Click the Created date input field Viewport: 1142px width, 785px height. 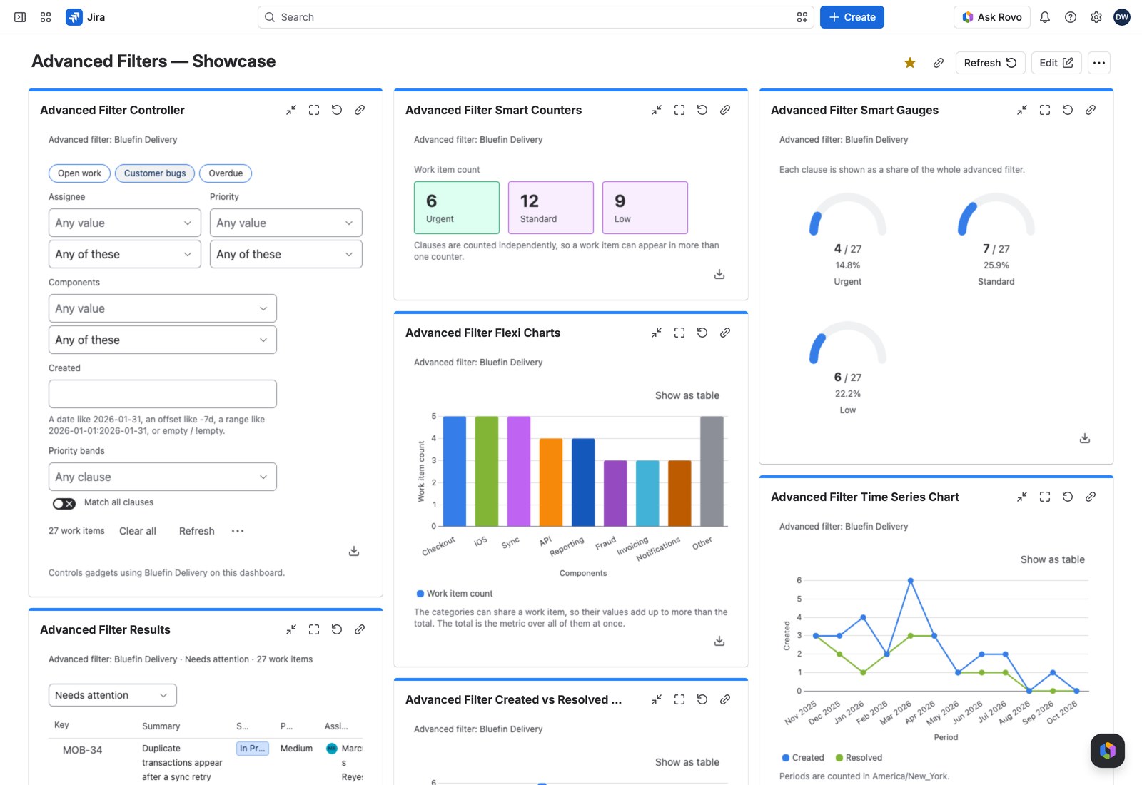[x=163, y=394]
